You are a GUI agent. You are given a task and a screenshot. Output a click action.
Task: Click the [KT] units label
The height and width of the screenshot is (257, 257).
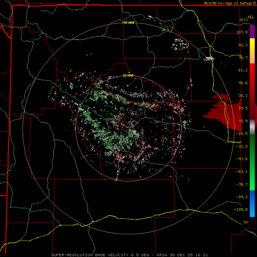pyautogui.click(x=244, y=20)
